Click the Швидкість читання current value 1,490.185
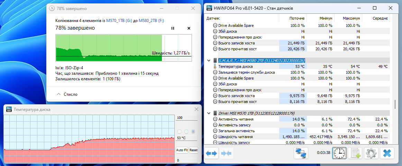Screen dimensions: 402x166 tap(293, 137)
